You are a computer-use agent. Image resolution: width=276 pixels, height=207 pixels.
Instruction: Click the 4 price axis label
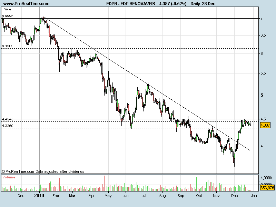point(262,146)
